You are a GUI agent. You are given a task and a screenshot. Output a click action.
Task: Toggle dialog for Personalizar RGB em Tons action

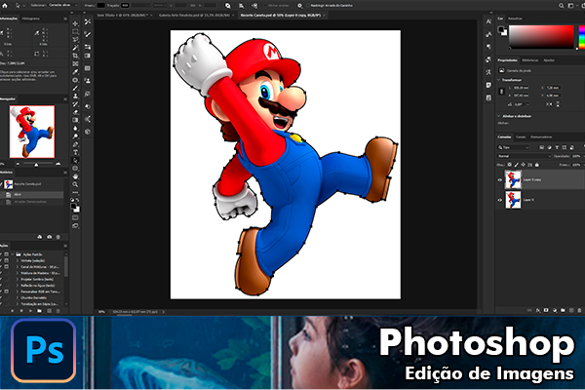click(7, 292)
